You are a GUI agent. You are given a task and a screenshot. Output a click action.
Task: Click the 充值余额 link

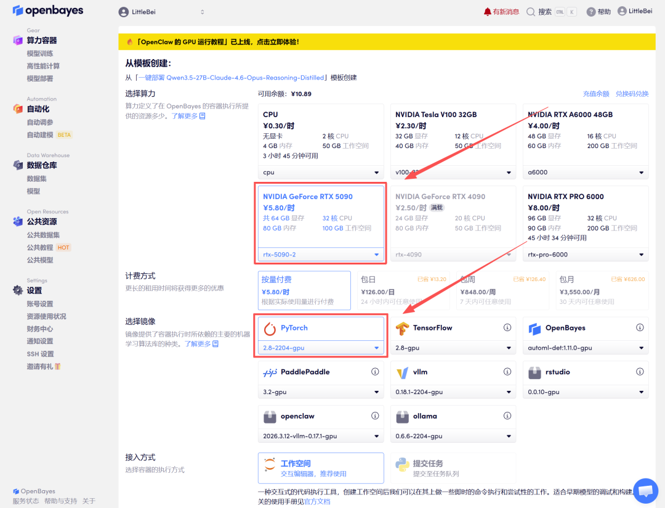point(596,94)
